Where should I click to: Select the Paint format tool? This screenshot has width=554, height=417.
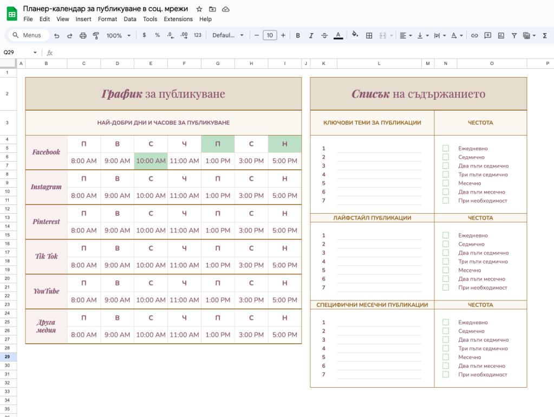[96, 35]
